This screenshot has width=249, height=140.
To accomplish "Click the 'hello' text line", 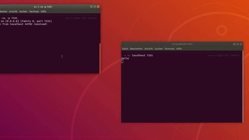I will [125, 58].
